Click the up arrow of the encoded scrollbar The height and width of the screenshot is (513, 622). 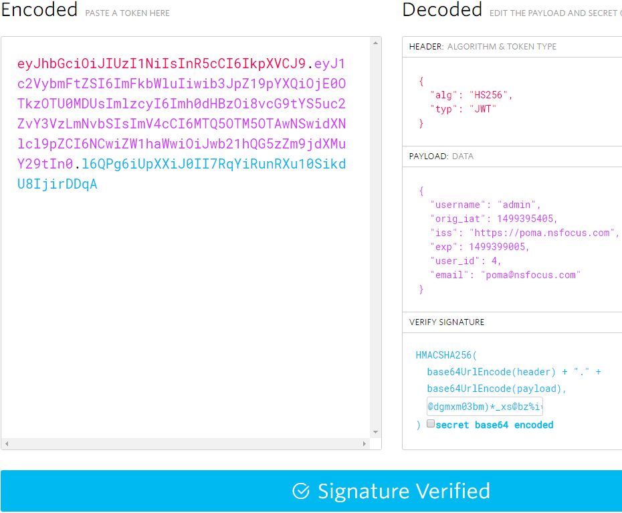tap(375, 43)
